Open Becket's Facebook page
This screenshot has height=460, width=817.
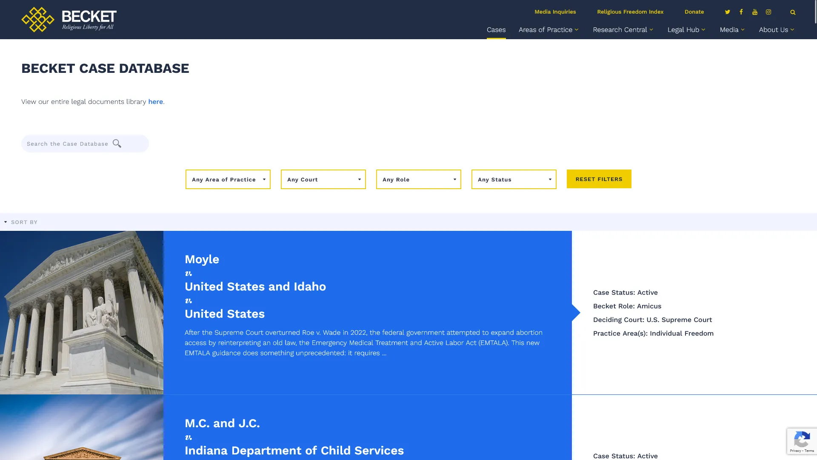[741, 12]
